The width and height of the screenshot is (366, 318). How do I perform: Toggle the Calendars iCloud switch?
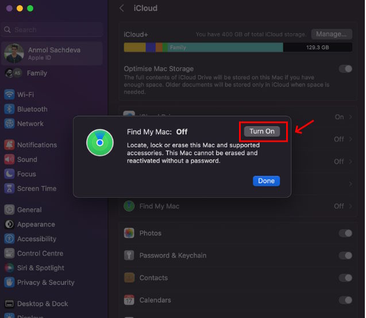point(346,300)
